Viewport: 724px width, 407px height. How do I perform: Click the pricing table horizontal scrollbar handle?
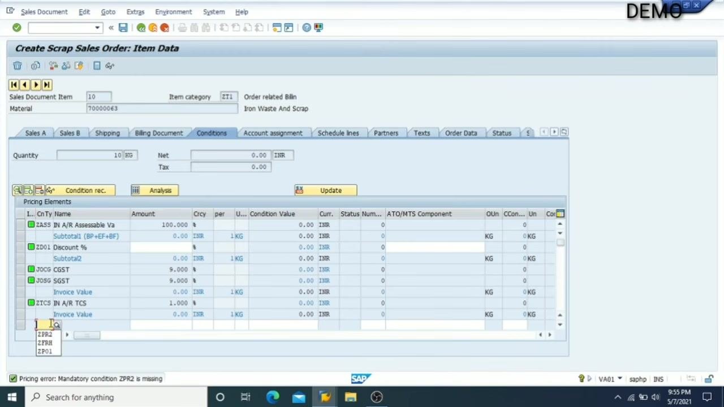87,335
